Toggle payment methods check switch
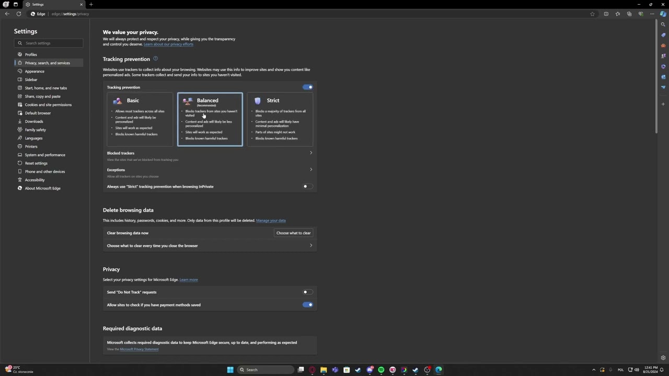669x376 pixels. (x=308, y=304)
